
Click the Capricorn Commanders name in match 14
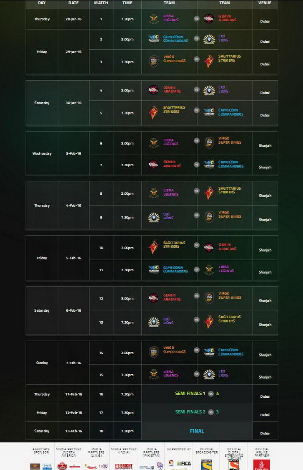point(230,352)
